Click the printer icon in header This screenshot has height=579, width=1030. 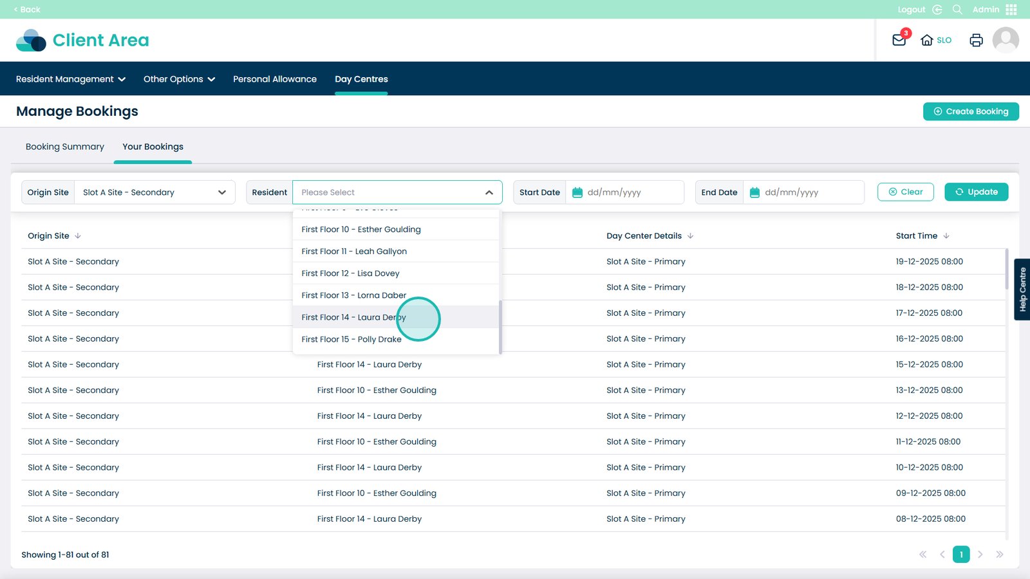pos(976,40)
